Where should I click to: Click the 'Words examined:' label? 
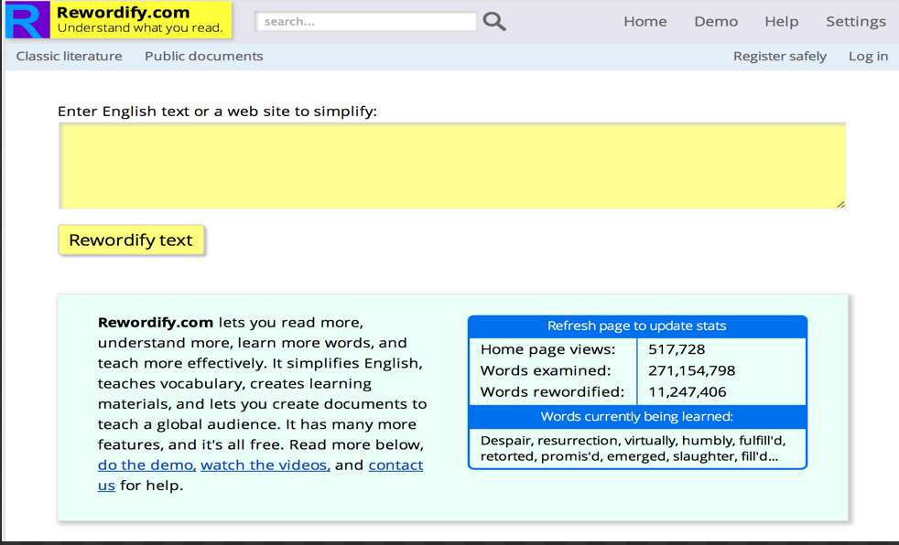[x=546, y=370]
